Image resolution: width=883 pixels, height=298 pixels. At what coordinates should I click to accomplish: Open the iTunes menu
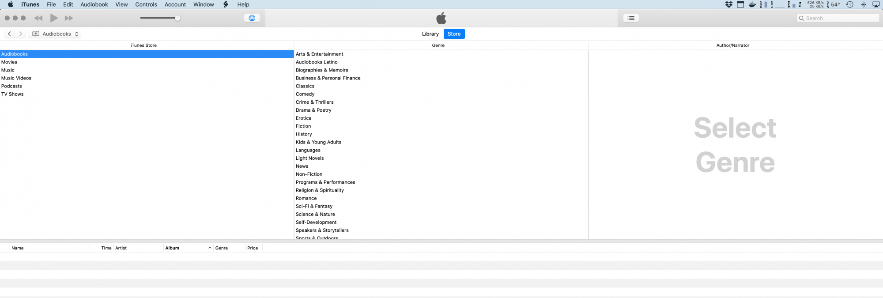(30, 4)
